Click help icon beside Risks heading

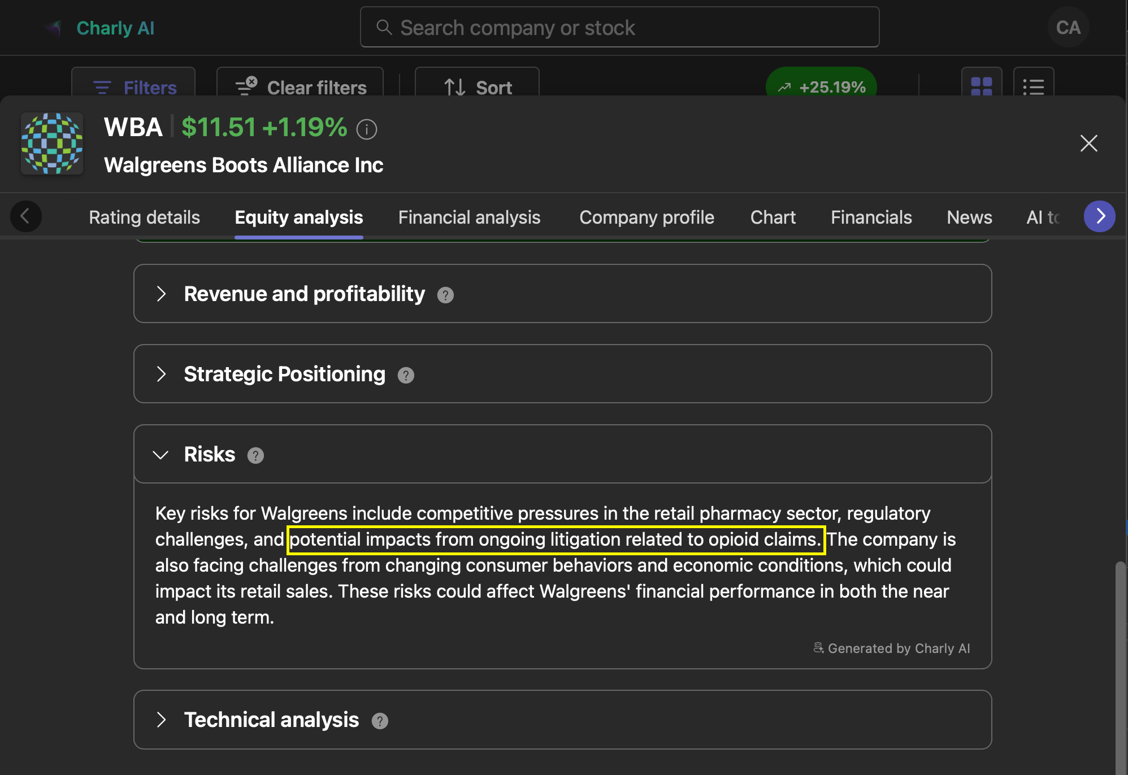point(255,455)
